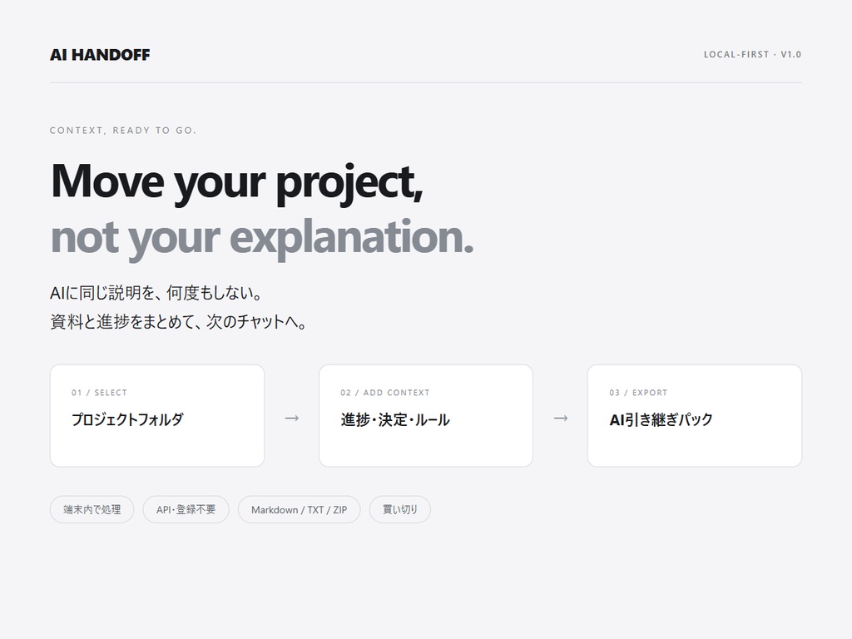Screen dimensions: 852x639
Task: Click the 'not your explanation.' headline
Action: click(x=262, y=239)
